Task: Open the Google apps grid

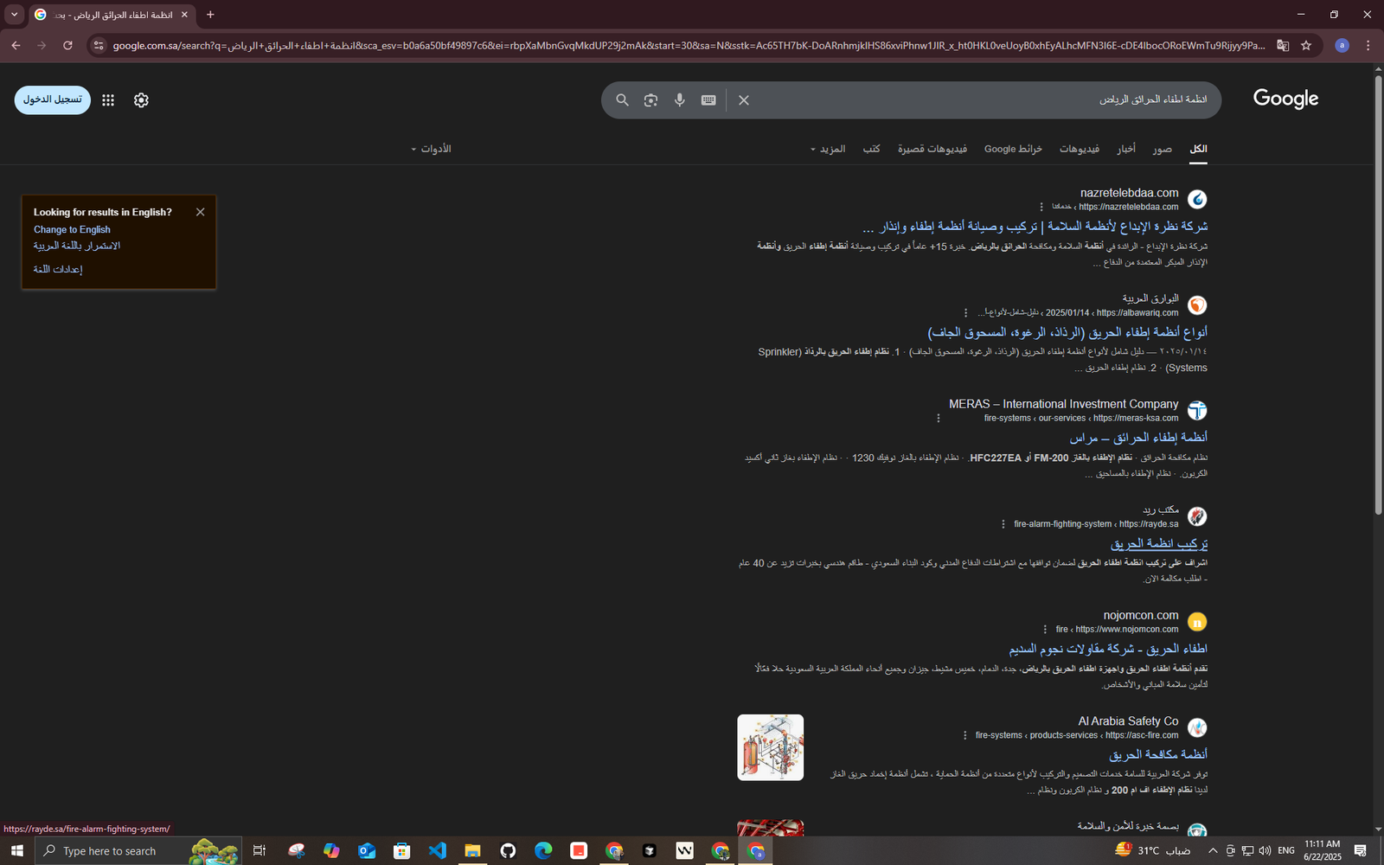Action: click(108, 100)
